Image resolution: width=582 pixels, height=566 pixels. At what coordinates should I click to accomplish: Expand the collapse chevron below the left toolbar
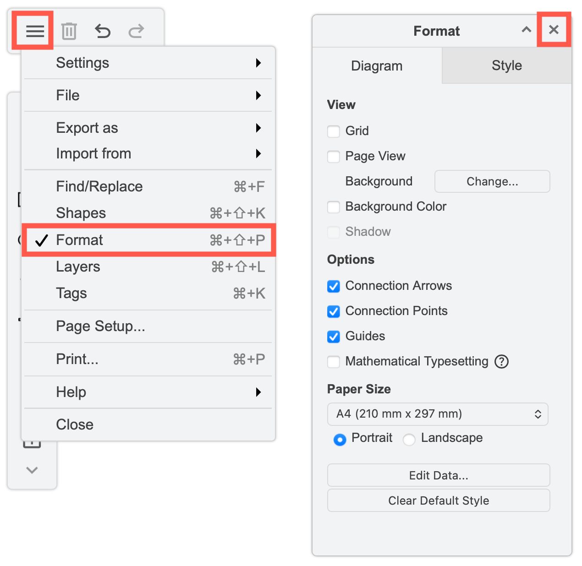tap(32, 470)
